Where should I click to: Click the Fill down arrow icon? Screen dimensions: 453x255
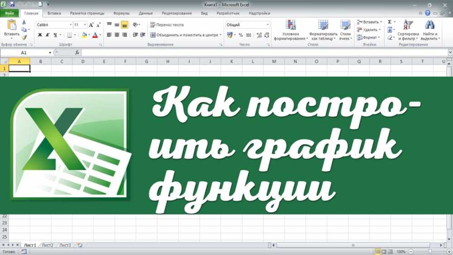pos(390,30)
